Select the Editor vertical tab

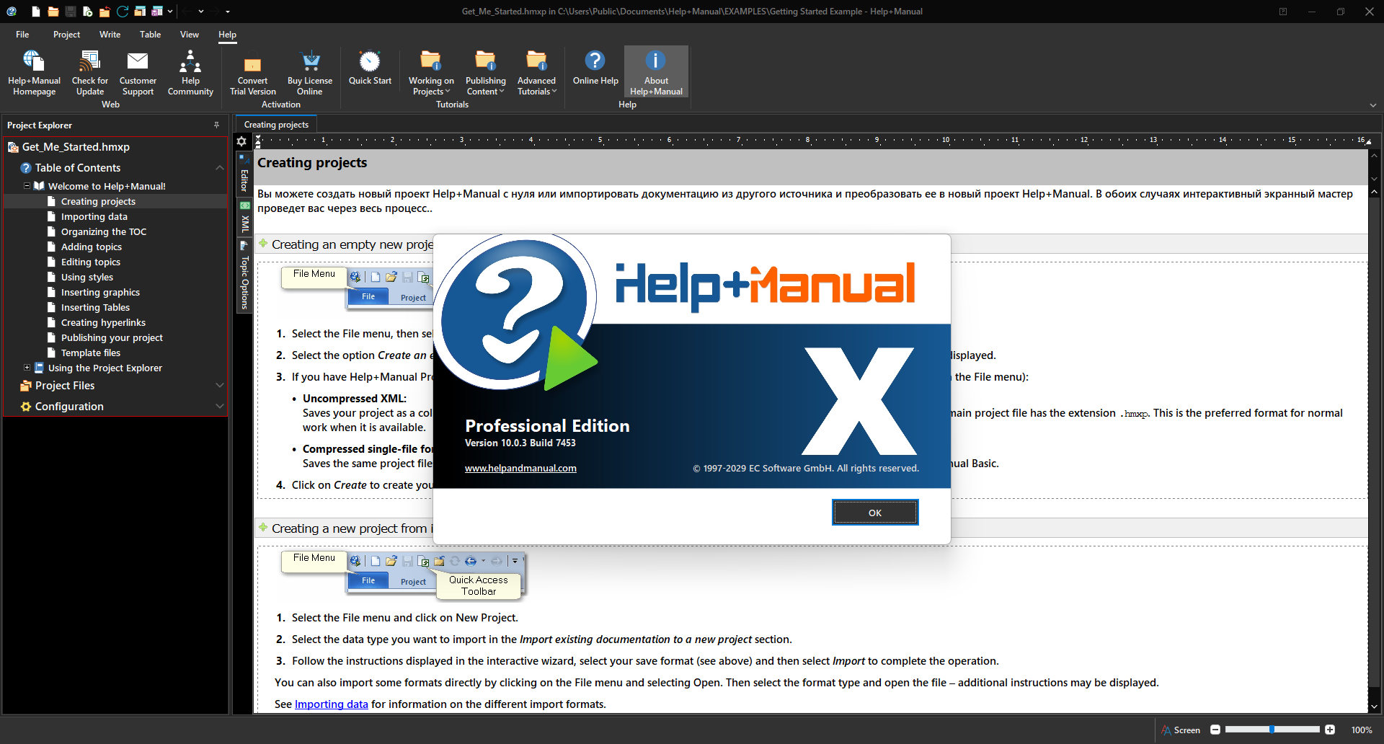pyautogui.click(x=244, y=174)
